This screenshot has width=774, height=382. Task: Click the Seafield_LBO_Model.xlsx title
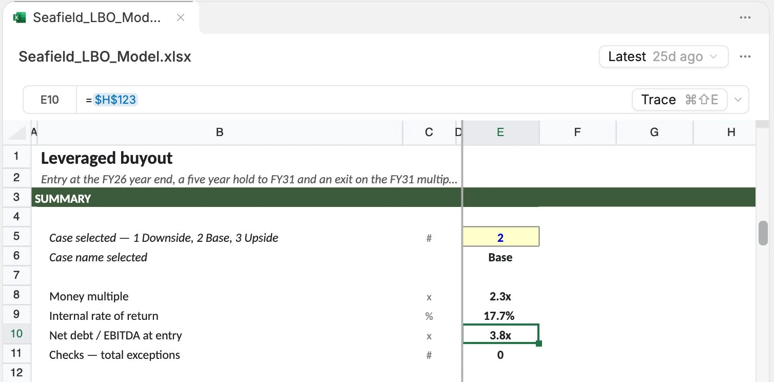(x=105, y=56)
